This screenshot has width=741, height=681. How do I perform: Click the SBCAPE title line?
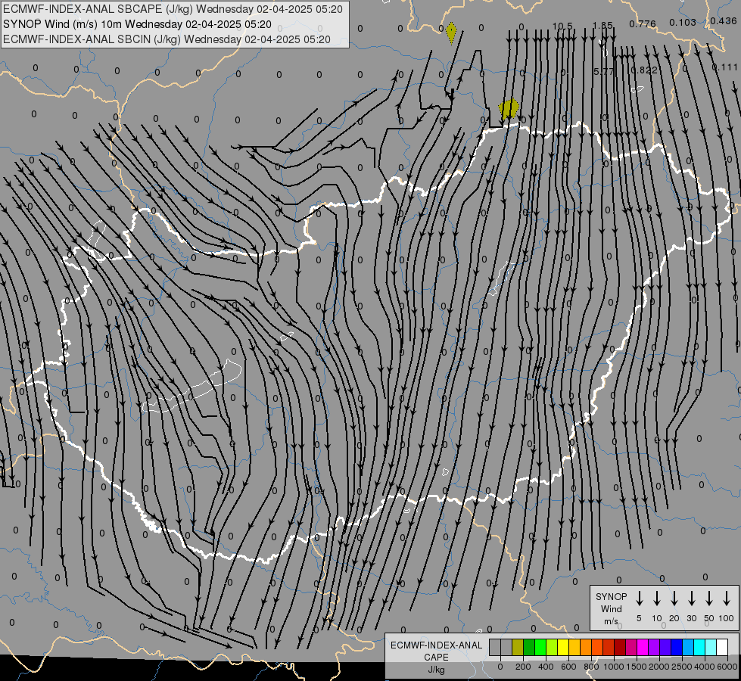(x=173, y=9)
